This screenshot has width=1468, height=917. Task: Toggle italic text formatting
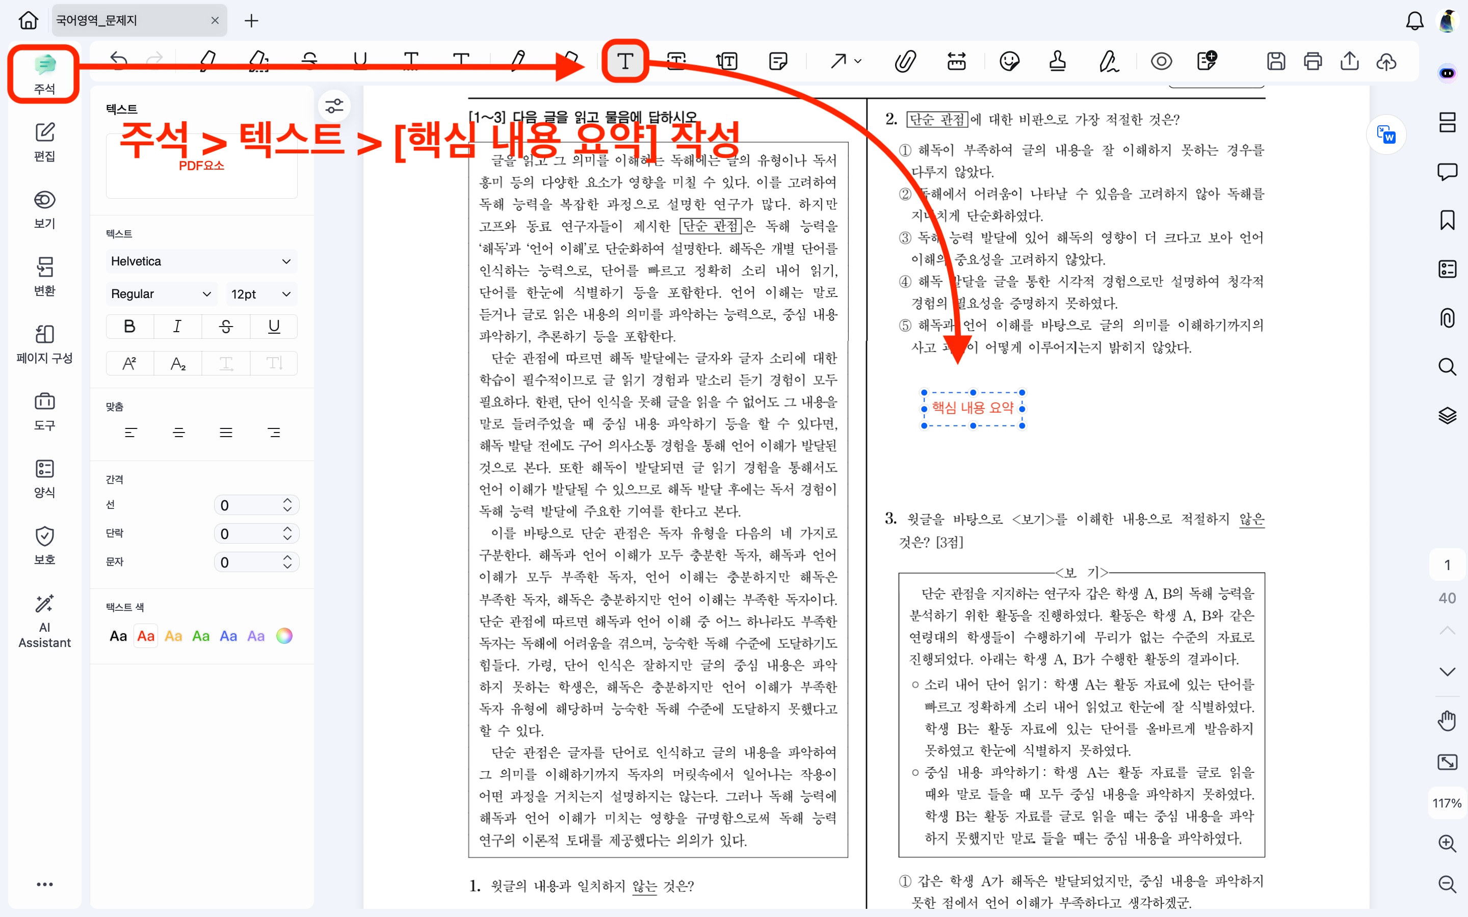tap(176, 326)
